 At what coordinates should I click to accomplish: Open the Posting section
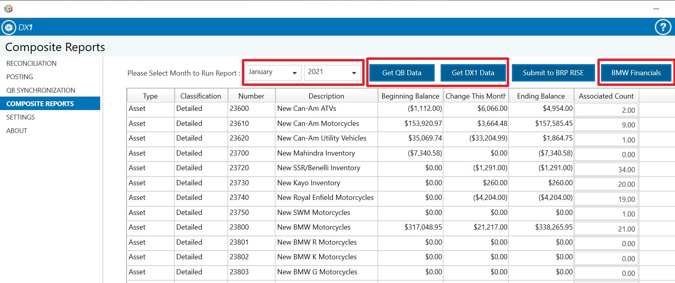click(x=19, y=77)
